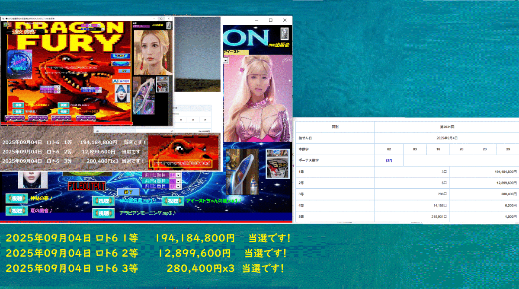The height and width of the screenshot is (289, 519).
Task: Open the AI 操作説明 help button
Action: (121, 81)
